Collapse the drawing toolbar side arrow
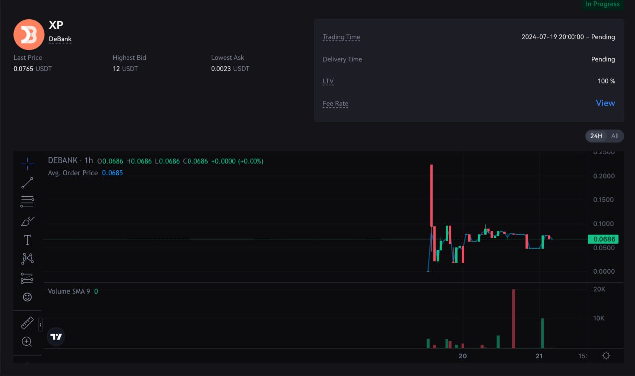635x376 pixels. [40, 325]
